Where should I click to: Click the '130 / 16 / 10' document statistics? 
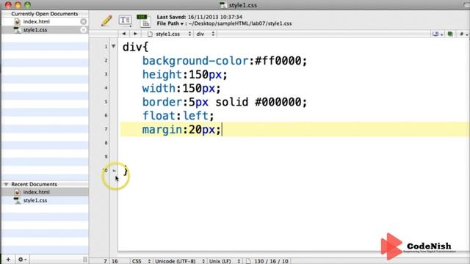tap(271, 261)
